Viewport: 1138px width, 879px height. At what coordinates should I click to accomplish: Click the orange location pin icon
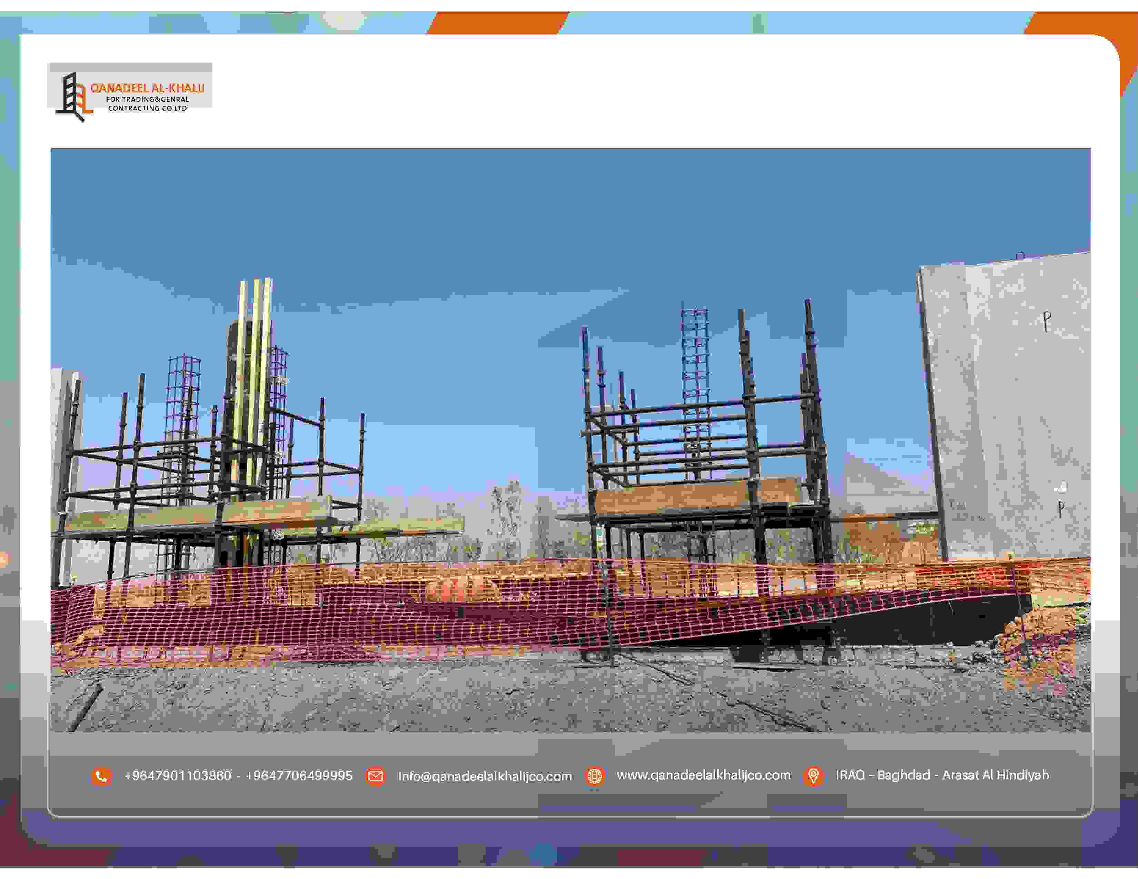(813, 776)
